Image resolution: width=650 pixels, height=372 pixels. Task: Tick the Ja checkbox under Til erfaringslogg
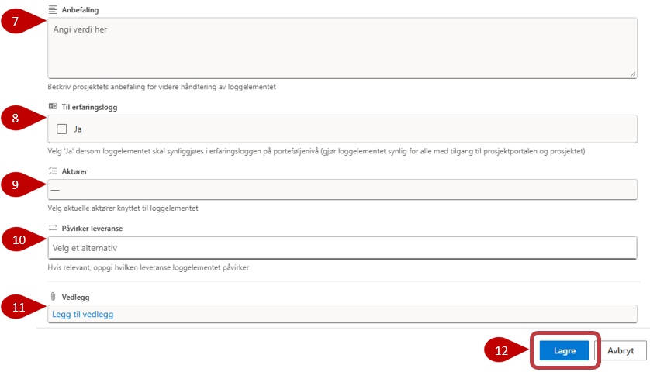point(62,129)
